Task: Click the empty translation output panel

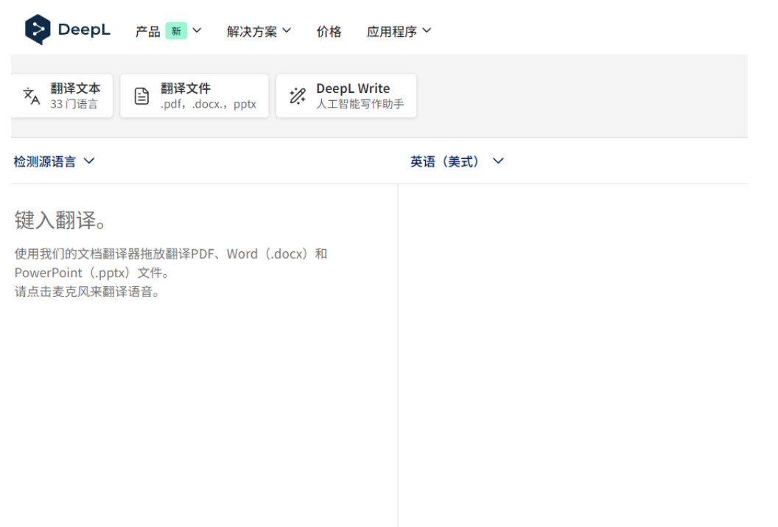Action: (573, 355)
